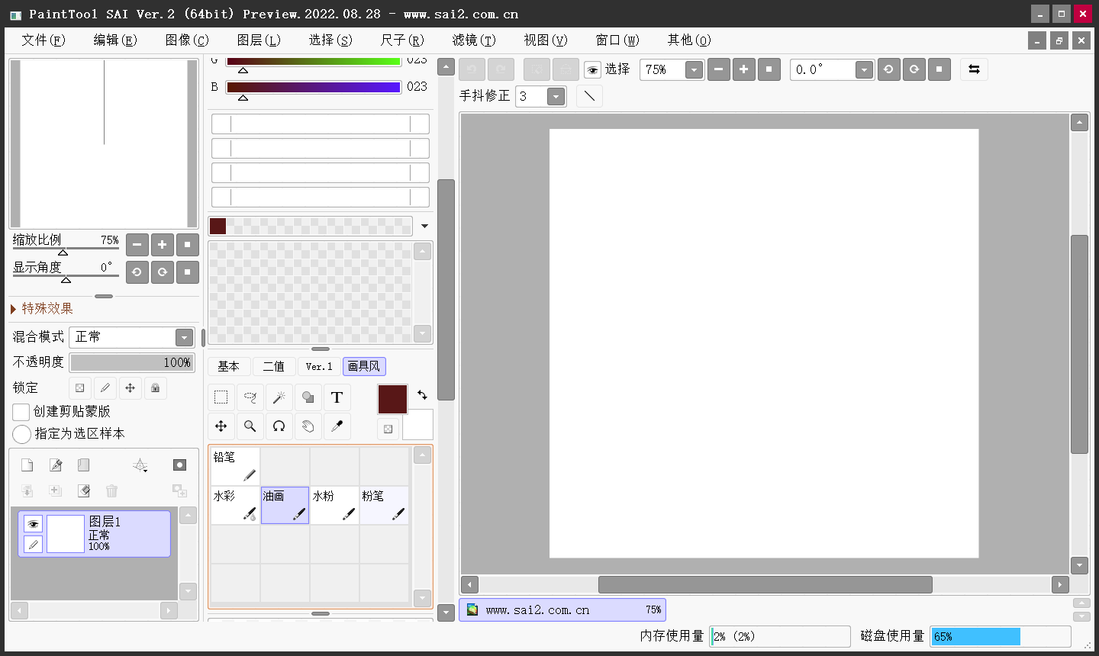The width and height of the screenshot is (1099, 656).
Task: Click the B blue channel slider
Action: click(314, 87)
